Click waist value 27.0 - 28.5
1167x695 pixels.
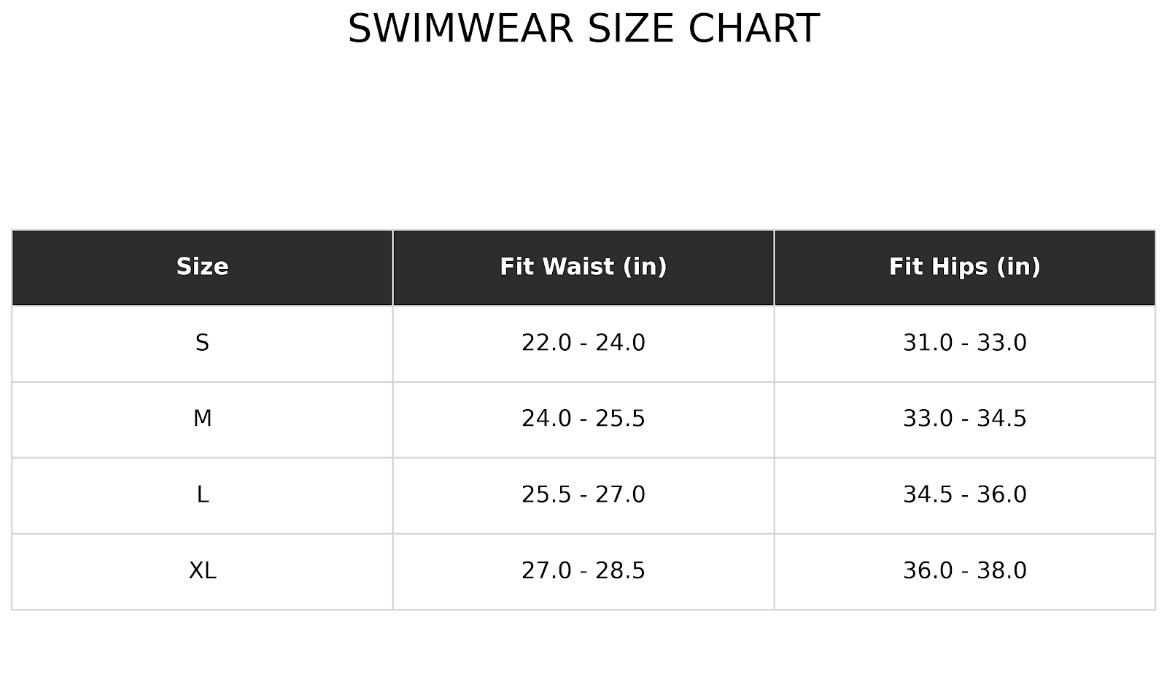point(583,570)
